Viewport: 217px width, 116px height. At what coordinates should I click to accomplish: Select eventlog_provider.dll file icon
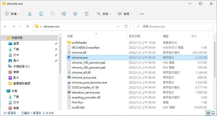[69, 97]
